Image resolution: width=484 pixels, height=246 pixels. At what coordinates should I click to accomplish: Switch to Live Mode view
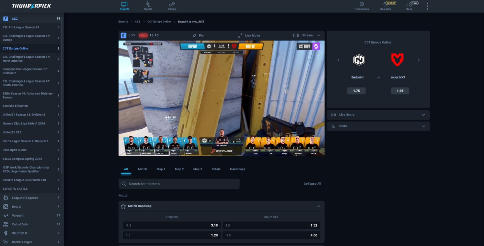click(x=249, y=35)
